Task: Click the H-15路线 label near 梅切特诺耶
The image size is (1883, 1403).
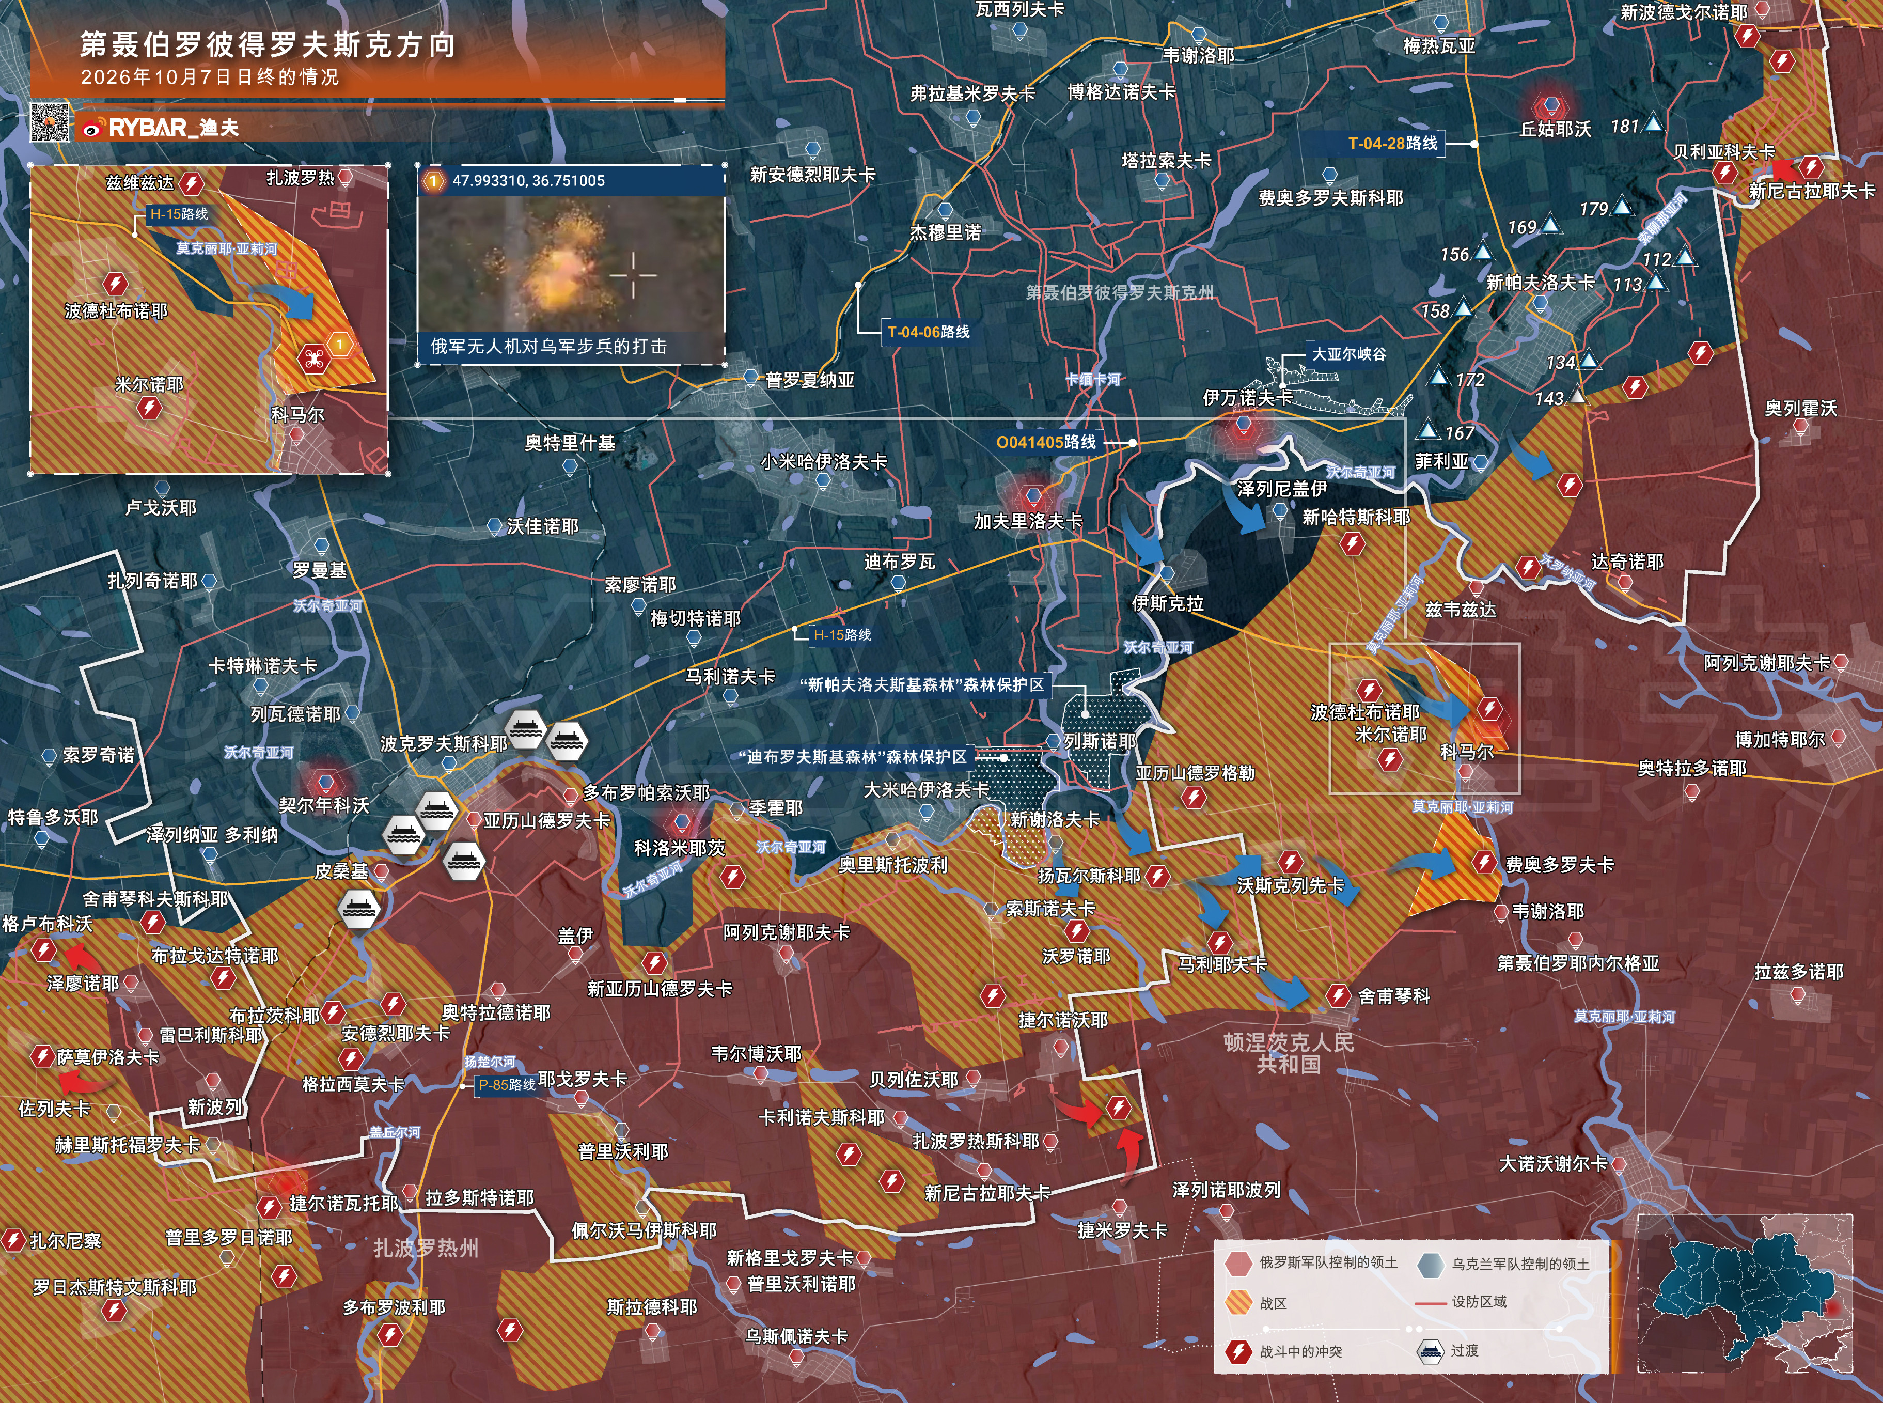Action: click(842, 635)
